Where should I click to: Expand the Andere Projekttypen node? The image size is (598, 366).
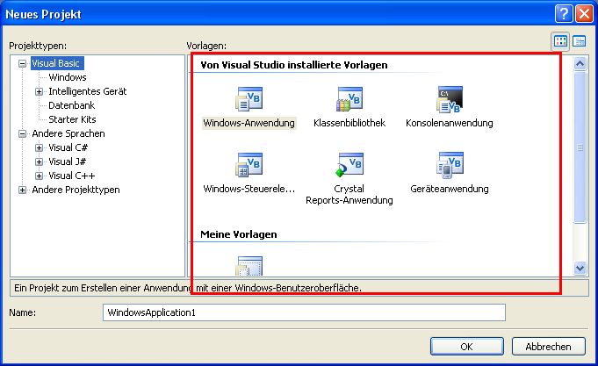[23, 190]
